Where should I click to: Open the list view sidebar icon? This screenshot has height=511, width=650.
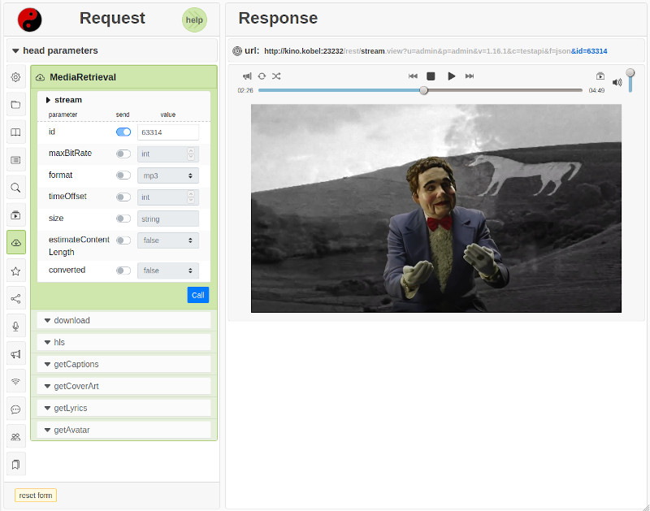click(x=15, y=160)
